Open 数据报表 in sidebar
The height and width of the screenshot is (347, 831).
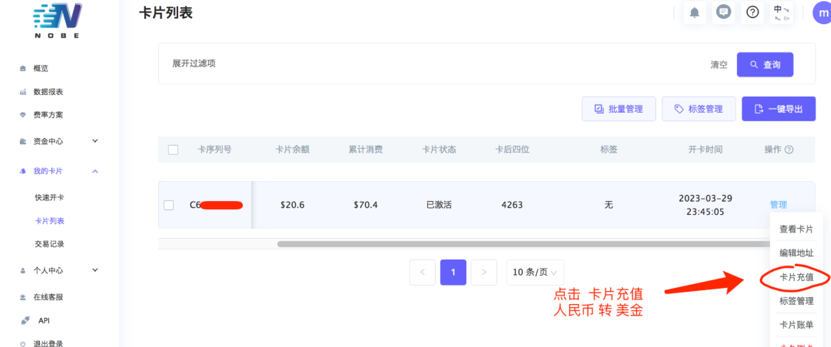click(x=48, y=92)
